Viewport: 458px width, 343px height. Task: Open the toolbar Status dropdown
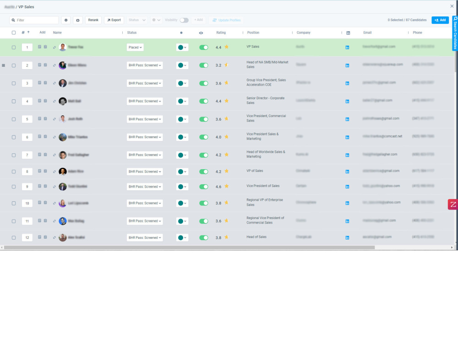(x=137, y=20)
